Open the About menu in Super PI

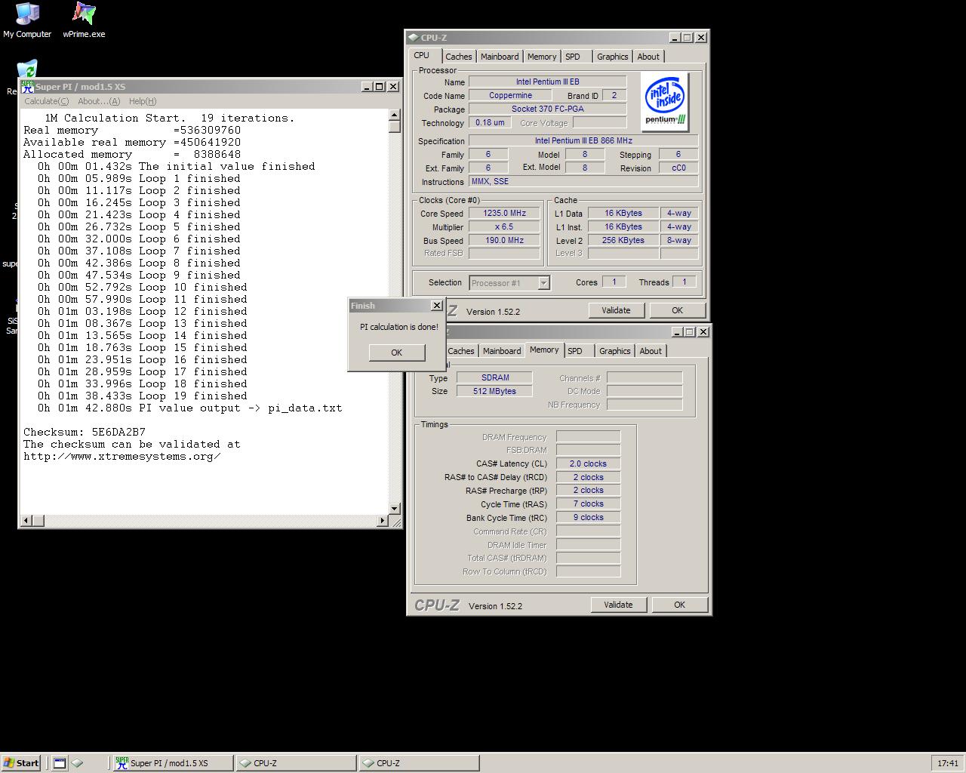(x=99, y=101)
